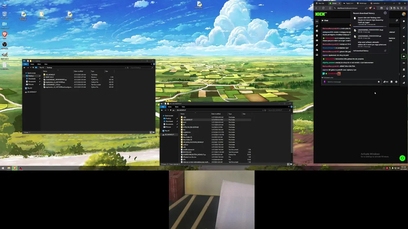Open File Explorer from taskbar
Screen dimensions: 408x229
coord(9,168)
